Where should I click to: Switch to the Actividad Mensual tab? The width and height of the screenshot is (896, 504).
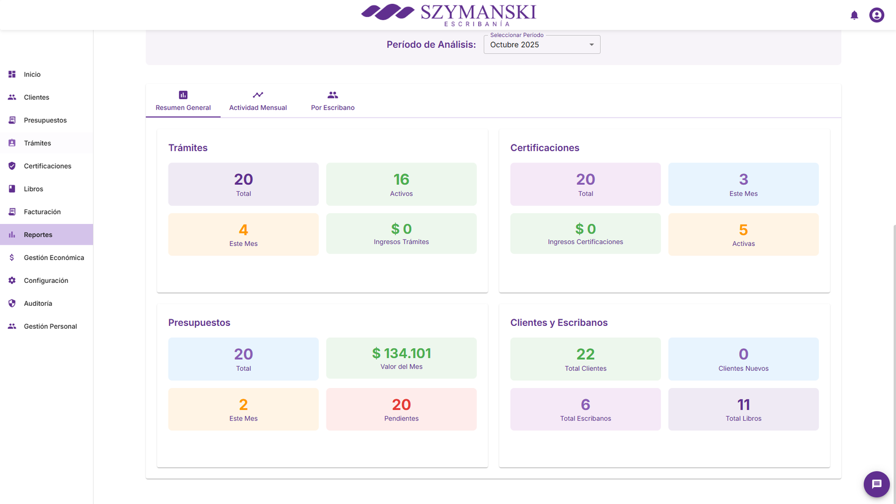(258, 101)
